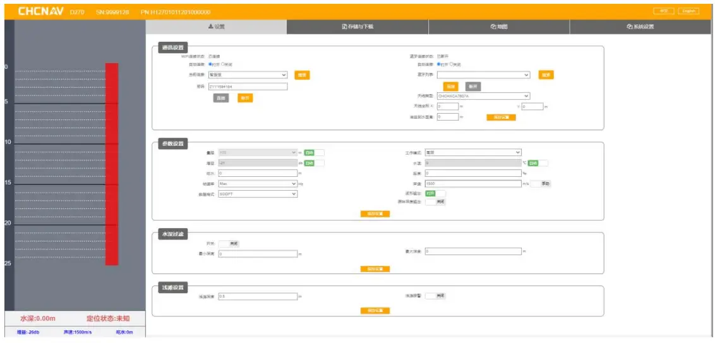Click the CHCNAV logo

click(40, 11)
